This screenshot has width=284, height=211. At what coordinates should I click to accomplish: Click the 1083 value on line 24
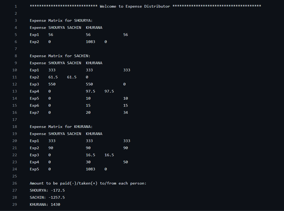coord(90,169)
